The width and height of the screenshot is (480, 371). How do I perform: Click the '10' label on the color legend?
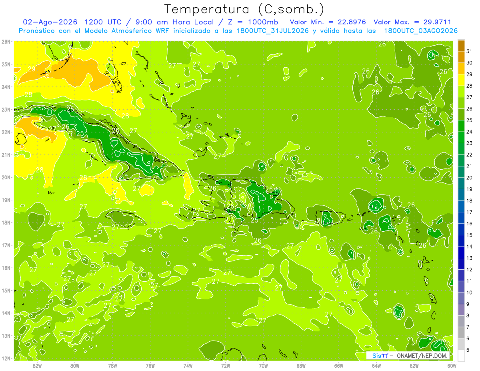[x=470, y=293]
